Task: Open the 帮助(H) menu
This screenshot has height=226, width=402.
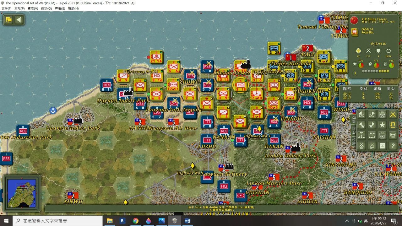Action: (x=73, y=8)
